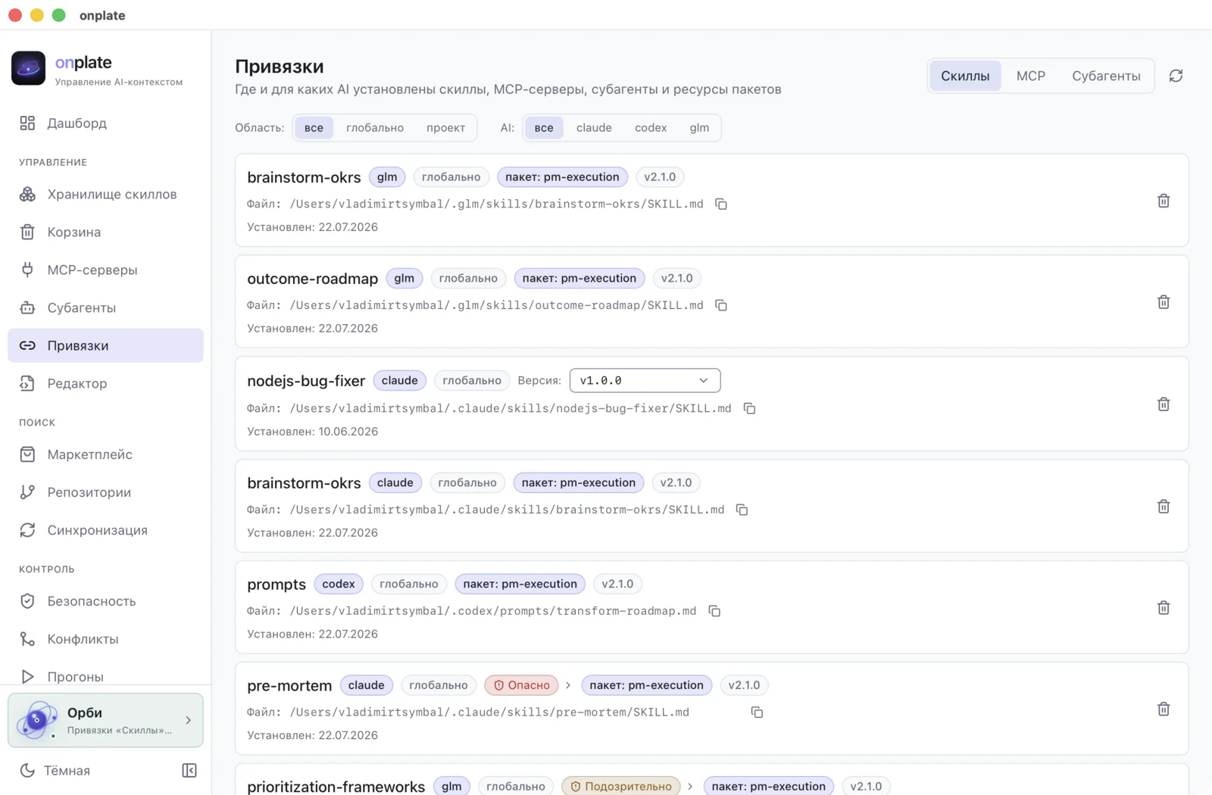Click pm-execution tag on glm brainstorm-okrs
The width and height of the screenshot is (1212, 795).
pos(562,177)
